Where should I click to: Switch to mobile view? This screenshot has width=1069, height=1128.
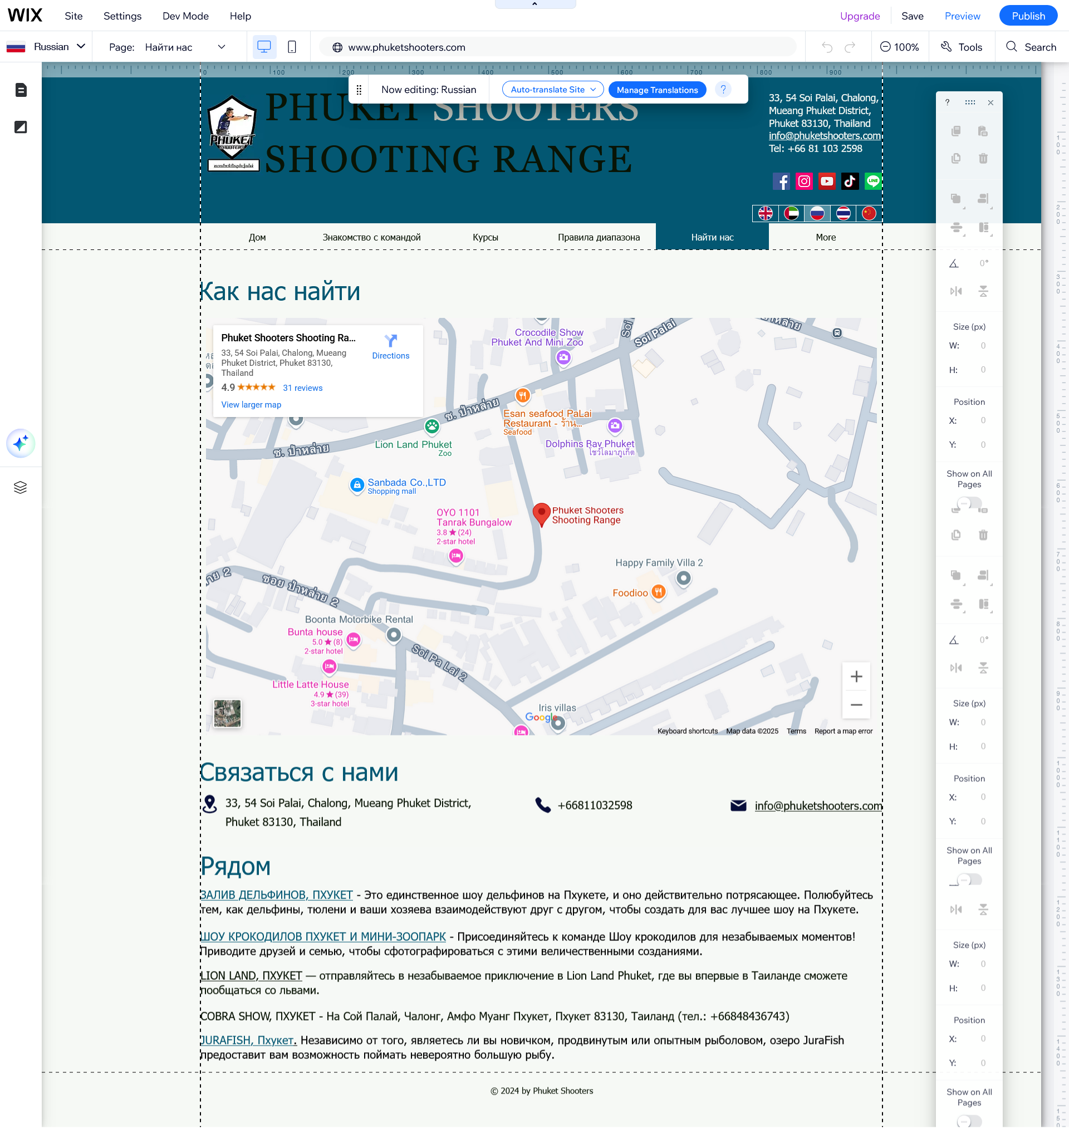(x=292, y=47)
